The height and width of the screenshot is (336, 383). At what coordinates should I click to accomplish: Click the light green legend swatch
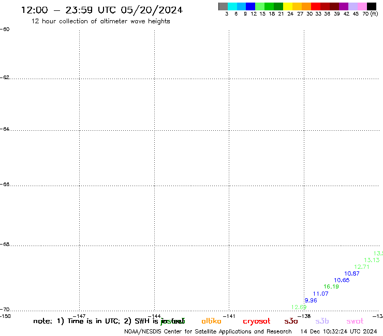(260, 6)
